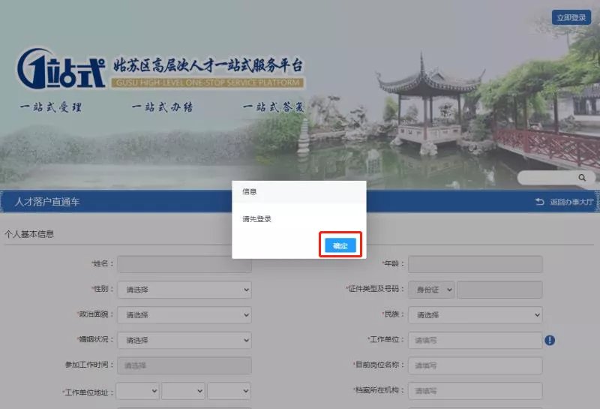This screenshot has width=600, height=409.
Task: Click the 人才落户直通车 header title
Action: tap(47, 201)
